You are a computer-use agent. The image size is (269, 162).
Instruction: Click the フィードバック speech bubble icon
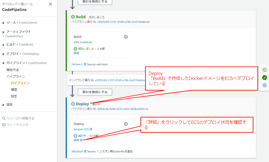4,125
